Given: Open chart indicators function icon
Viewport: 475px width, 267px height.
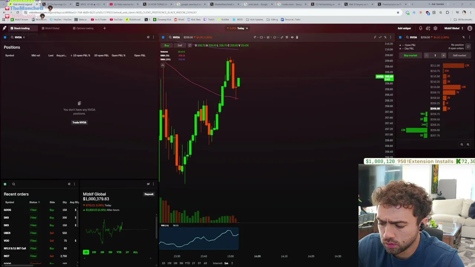Looking at the screenshot, I should (375, 37).
